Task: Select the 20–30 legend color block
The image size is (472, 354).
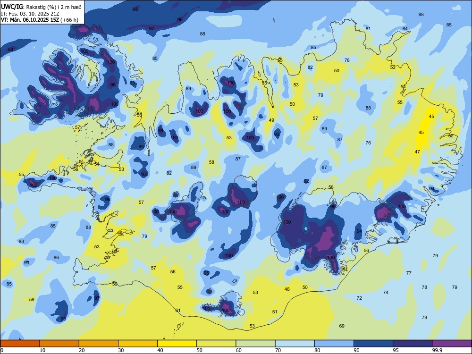Action: pyautogui.click(x=99, y=344)
